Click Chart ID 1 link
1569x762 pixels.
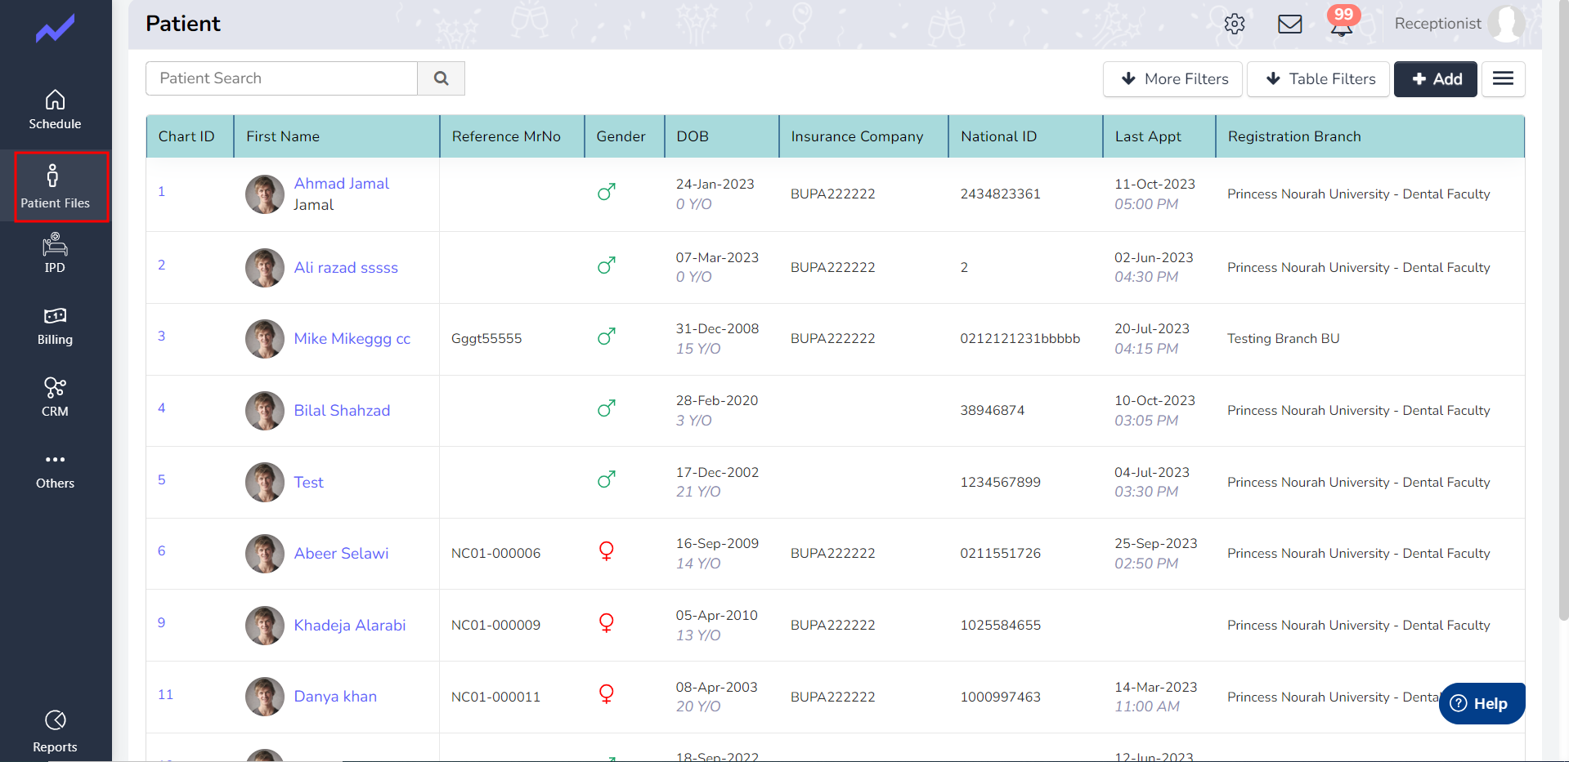161,191
